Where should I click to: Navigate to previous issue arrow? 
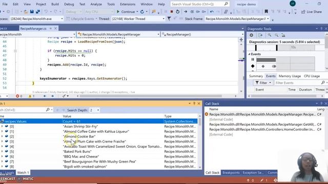point(45,96)
